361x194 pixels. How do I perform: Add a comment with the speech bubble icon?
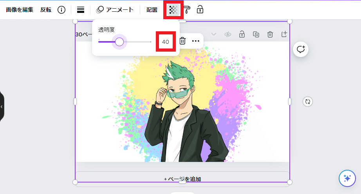(301, 49)
